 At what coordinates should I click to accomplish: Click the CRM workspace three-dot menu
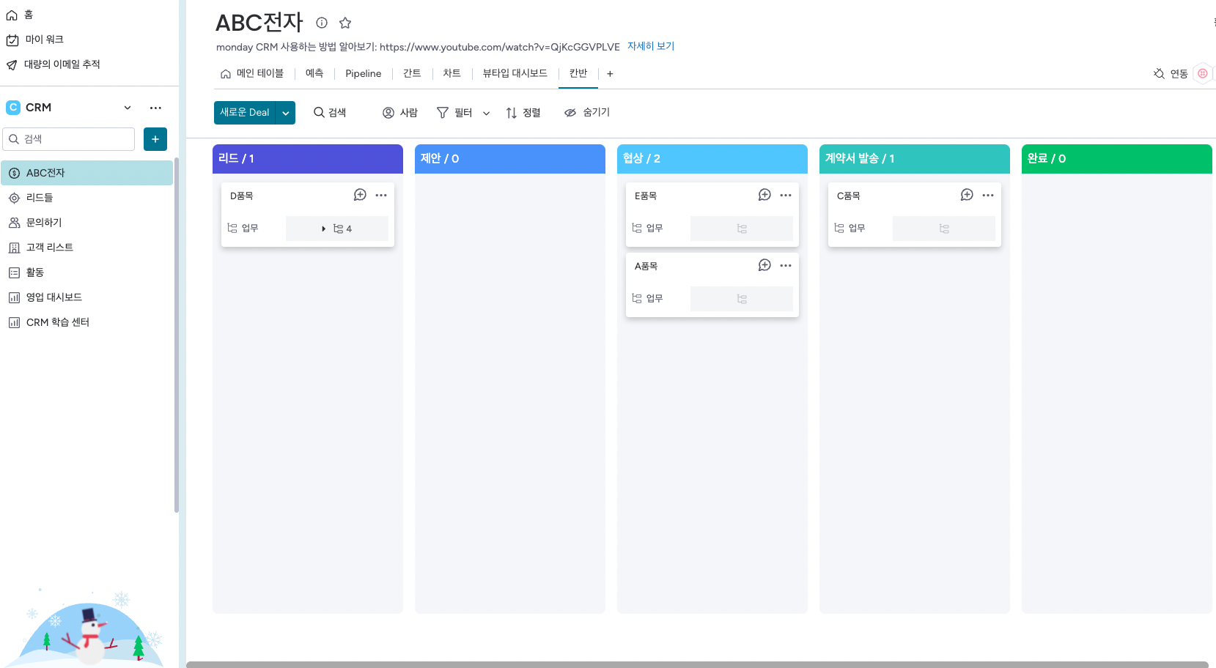[155, 108]
